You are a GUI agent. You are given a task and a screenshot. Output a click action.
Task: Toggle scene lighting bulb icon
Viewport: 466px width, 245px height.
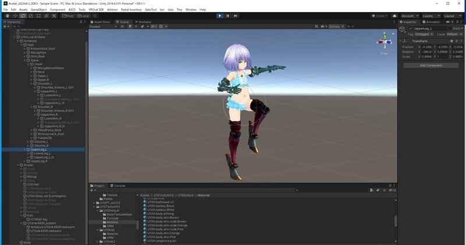point(129,26)
